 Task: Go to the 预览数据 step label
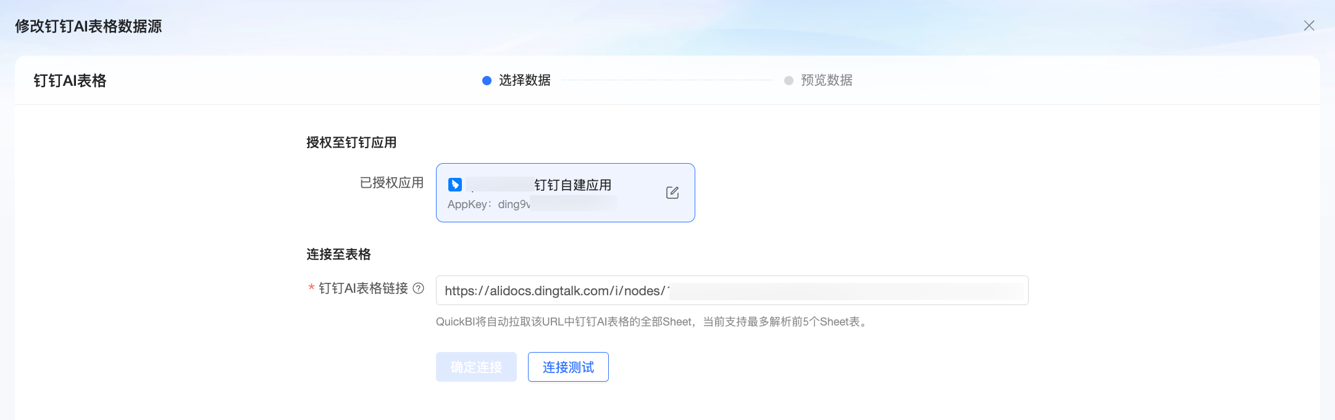(827, 80)
